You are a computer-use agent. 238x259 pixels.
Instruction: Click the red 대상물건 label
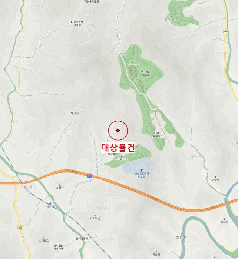pyautogui.click(x=118, y=148)
